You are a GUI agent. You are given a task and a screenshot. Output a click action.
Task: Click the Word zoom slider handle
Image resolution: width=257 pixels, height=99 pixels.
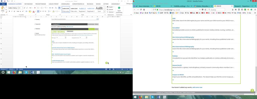click(x=122, y=69)
